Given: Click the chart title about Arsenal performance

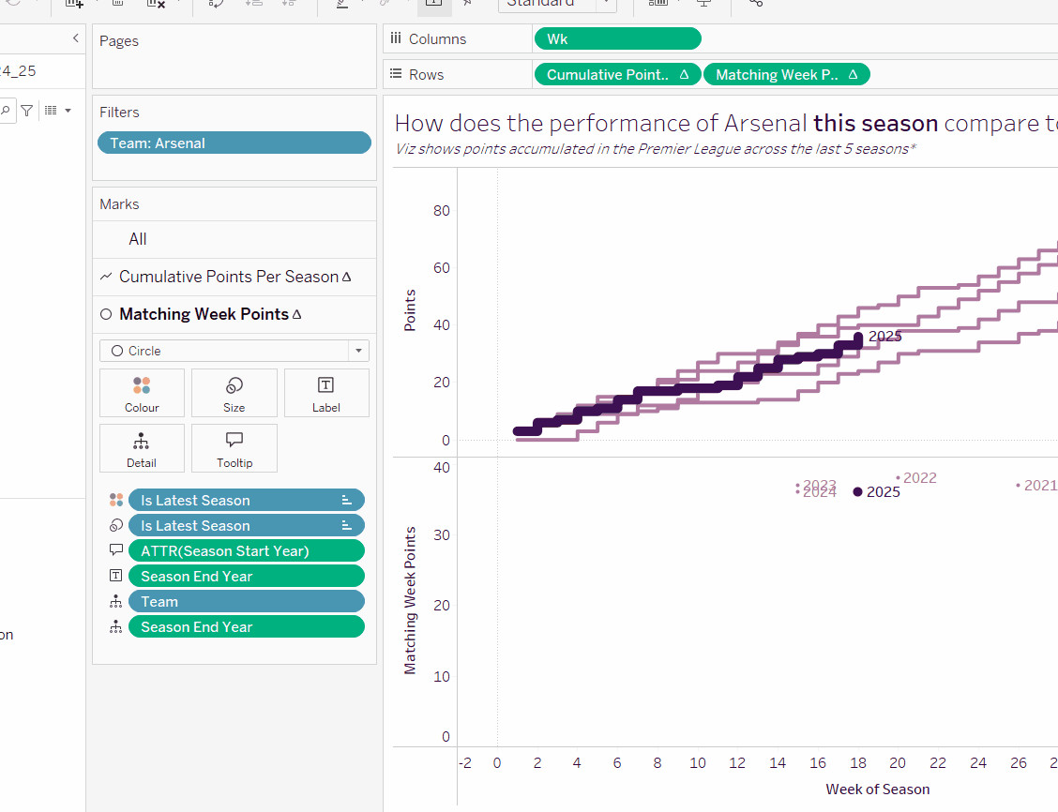Looking at the screenshot, I should pos(726,124).
